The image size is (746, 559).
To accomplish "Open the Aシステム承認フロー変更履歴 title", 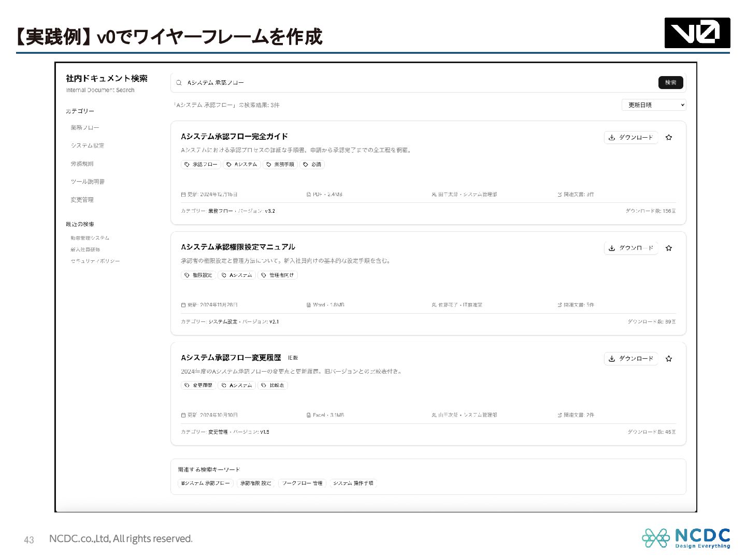I will 231,358.
